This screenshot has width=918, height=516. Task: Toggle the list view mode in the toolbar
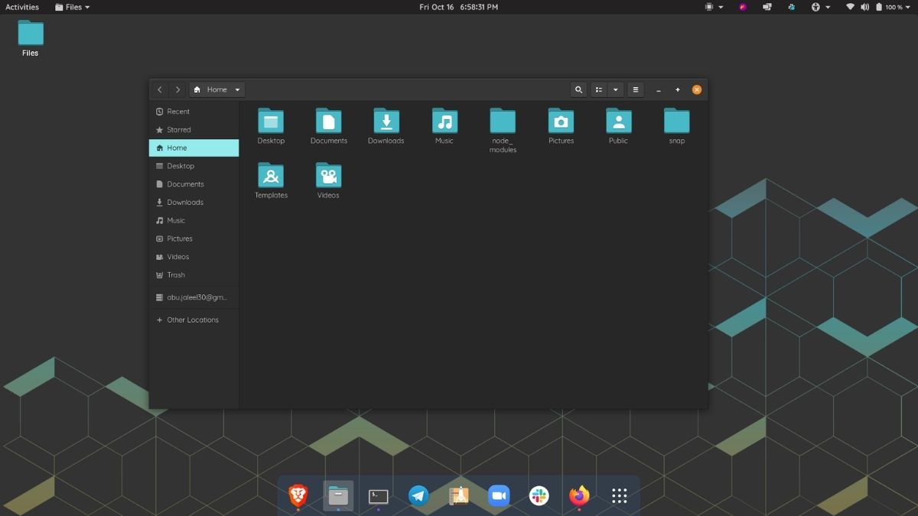(598, 89)
